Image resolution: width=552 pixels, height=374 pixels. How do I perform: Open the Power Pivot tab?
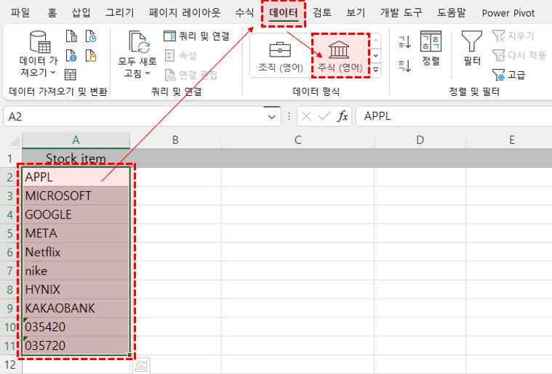pyautogui.click(x=508, y=13)
